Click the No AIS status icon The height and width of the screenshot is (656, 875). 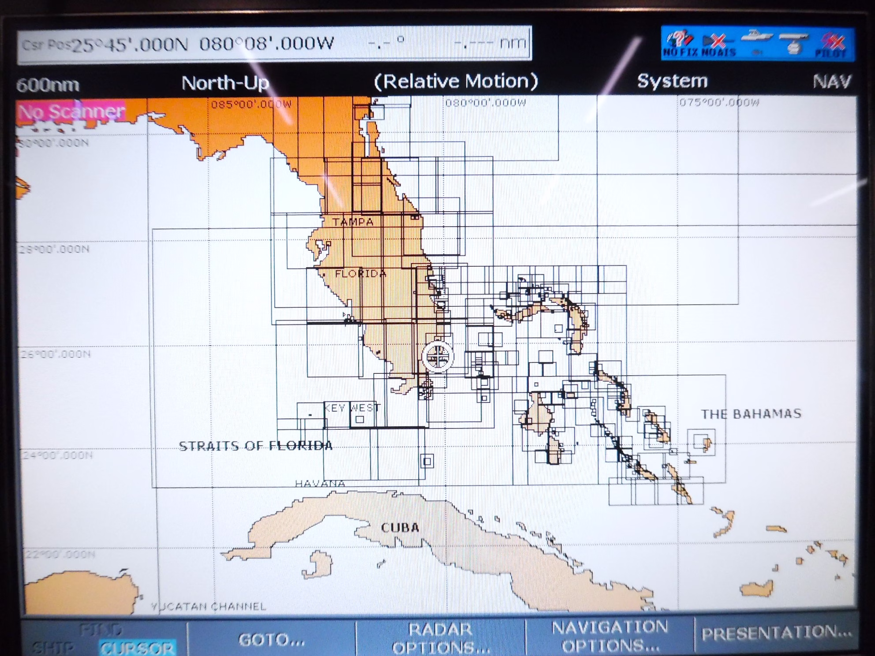tap(718, 44)
